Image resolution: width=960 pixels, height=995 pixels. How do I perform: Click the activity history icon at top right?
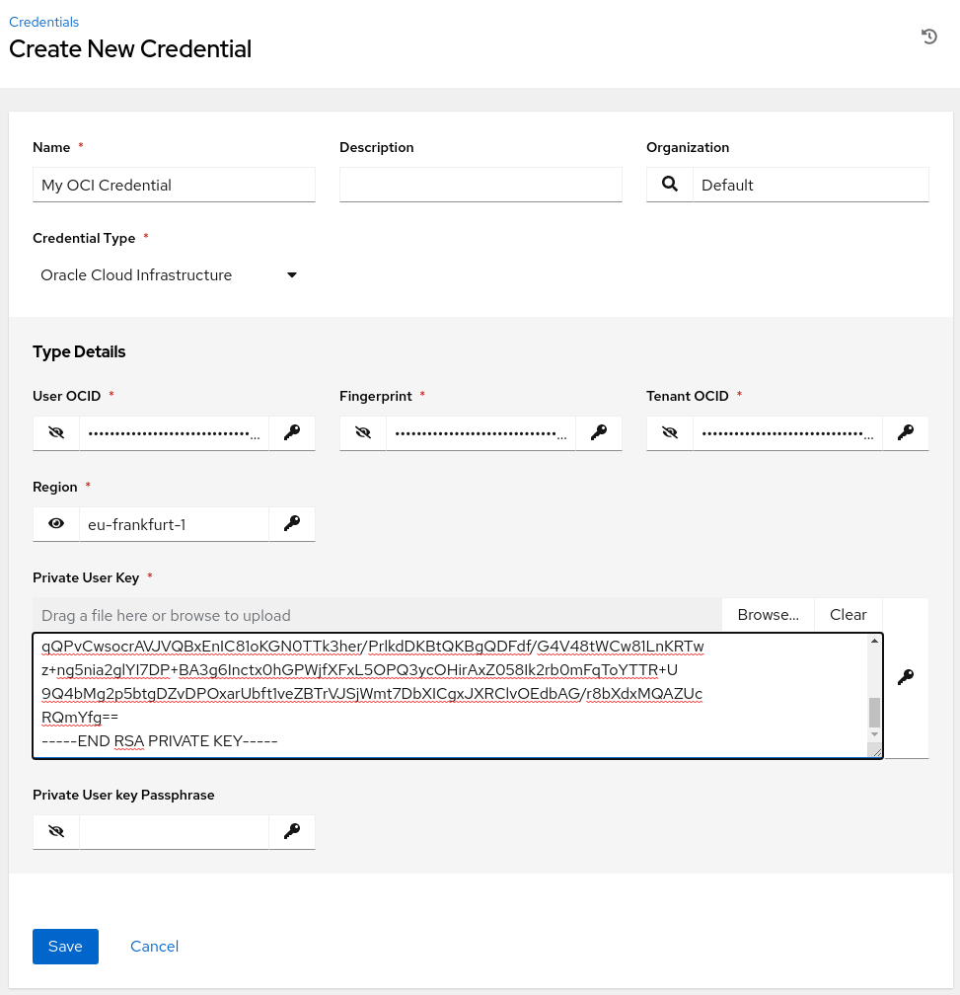(x=928, y=37)
